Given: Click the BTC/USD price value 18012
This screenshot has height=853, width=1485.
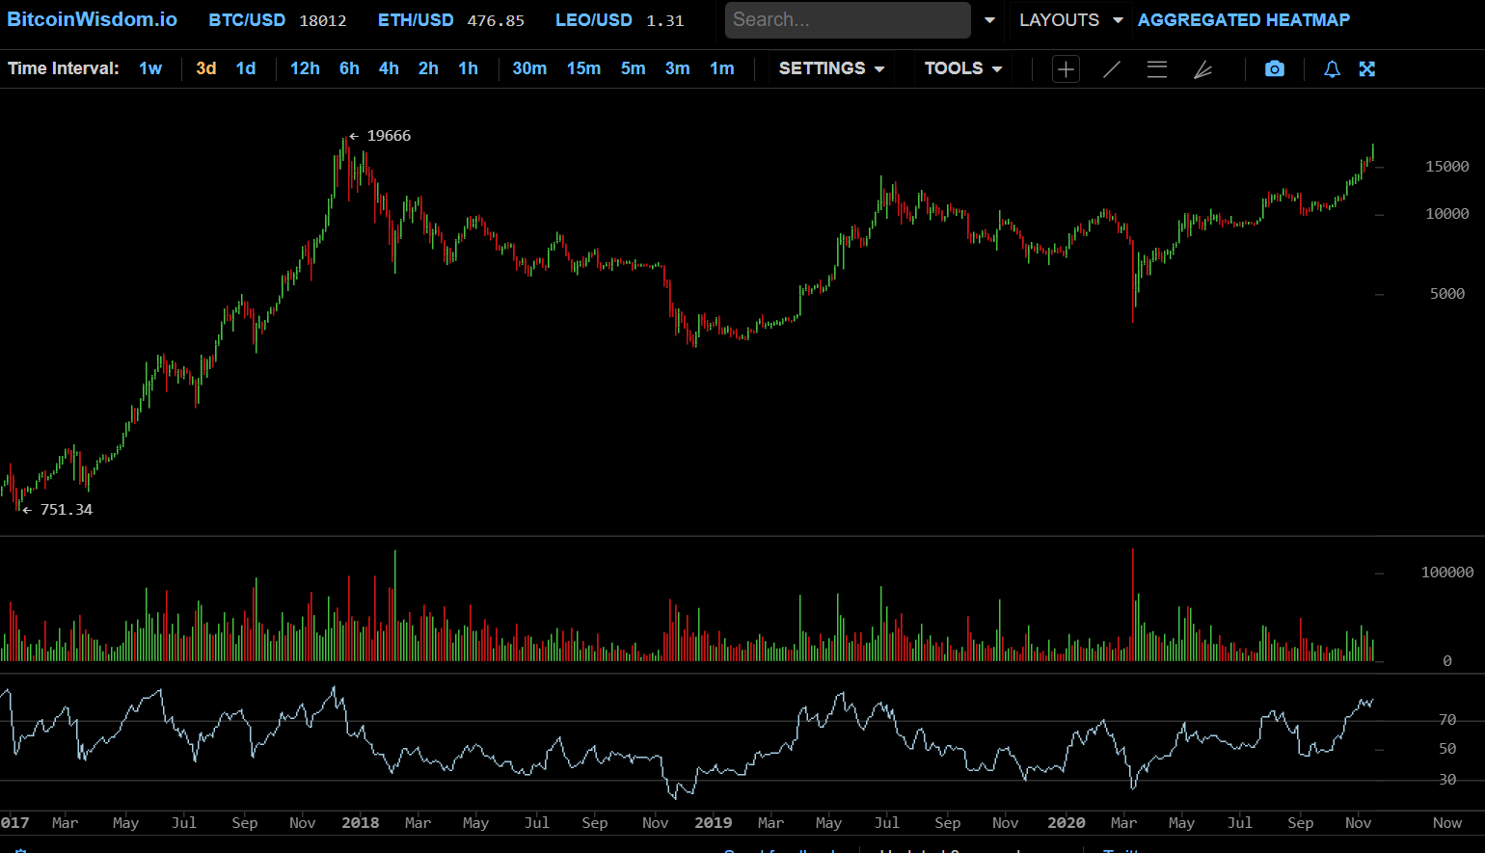Looking at the screenshot, I should pos(323,21).
